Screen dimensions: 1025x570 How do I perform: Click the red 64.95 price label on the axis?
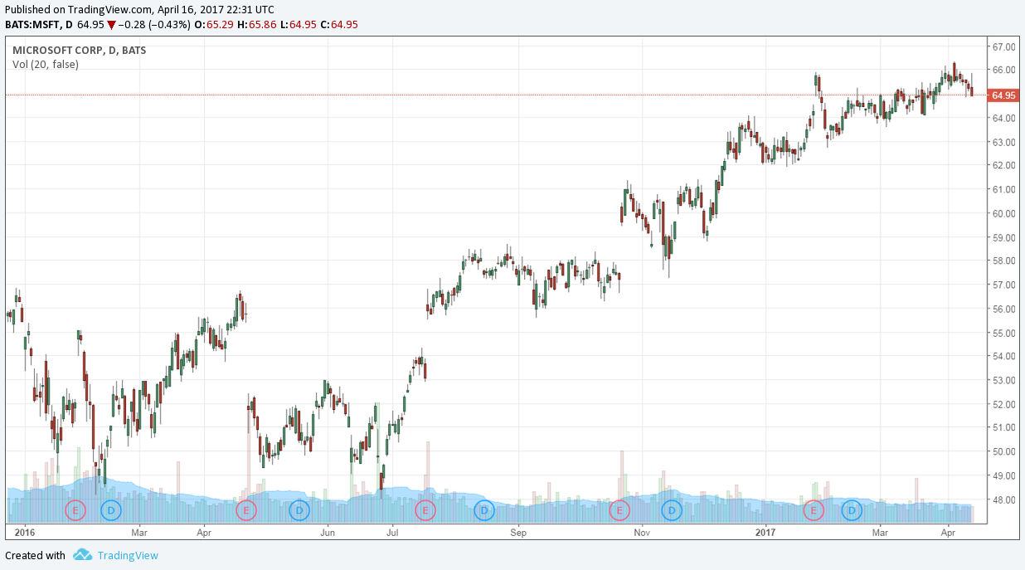pos(1003,95)
